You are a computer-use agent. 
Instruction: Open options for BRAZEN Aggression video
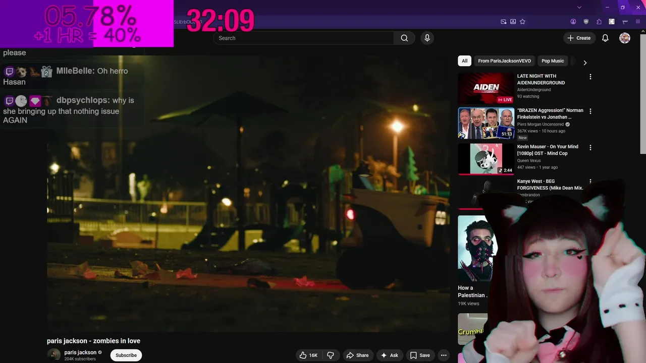click(590, 111)
